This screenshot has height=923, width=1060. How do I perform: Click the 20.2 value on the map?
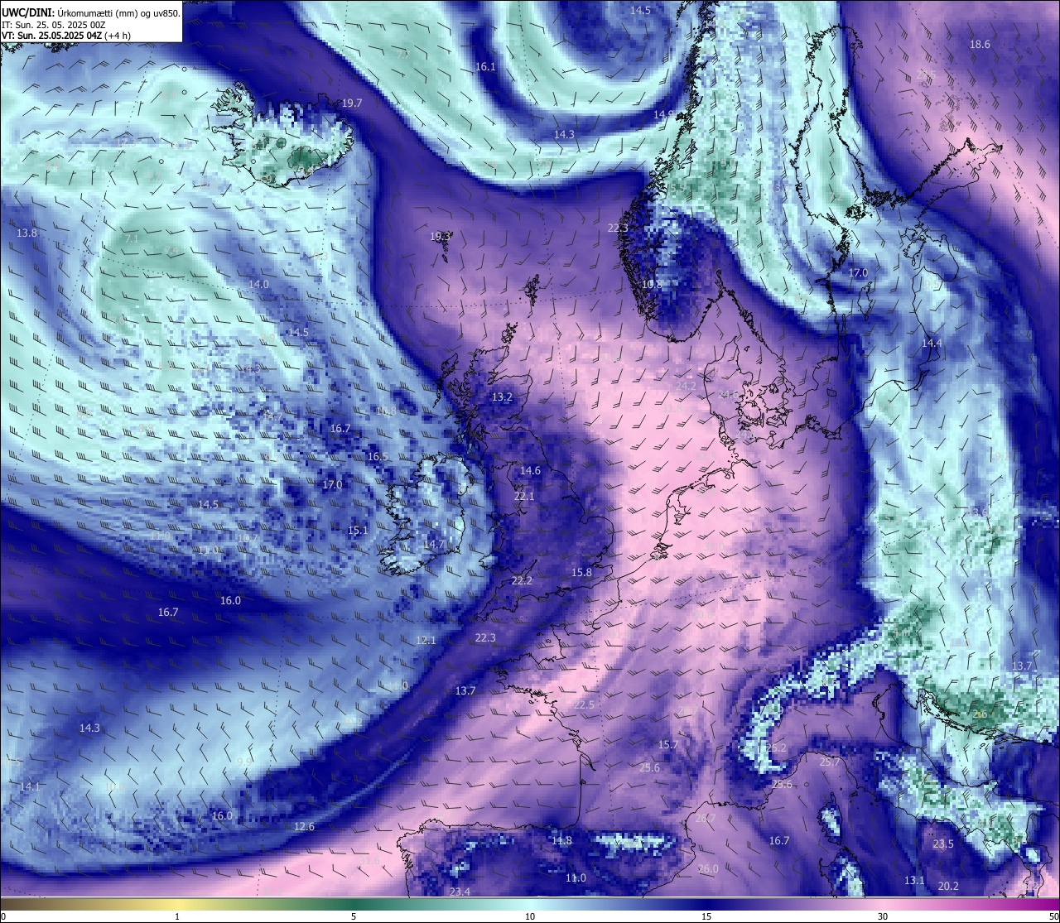pos(948,887)
